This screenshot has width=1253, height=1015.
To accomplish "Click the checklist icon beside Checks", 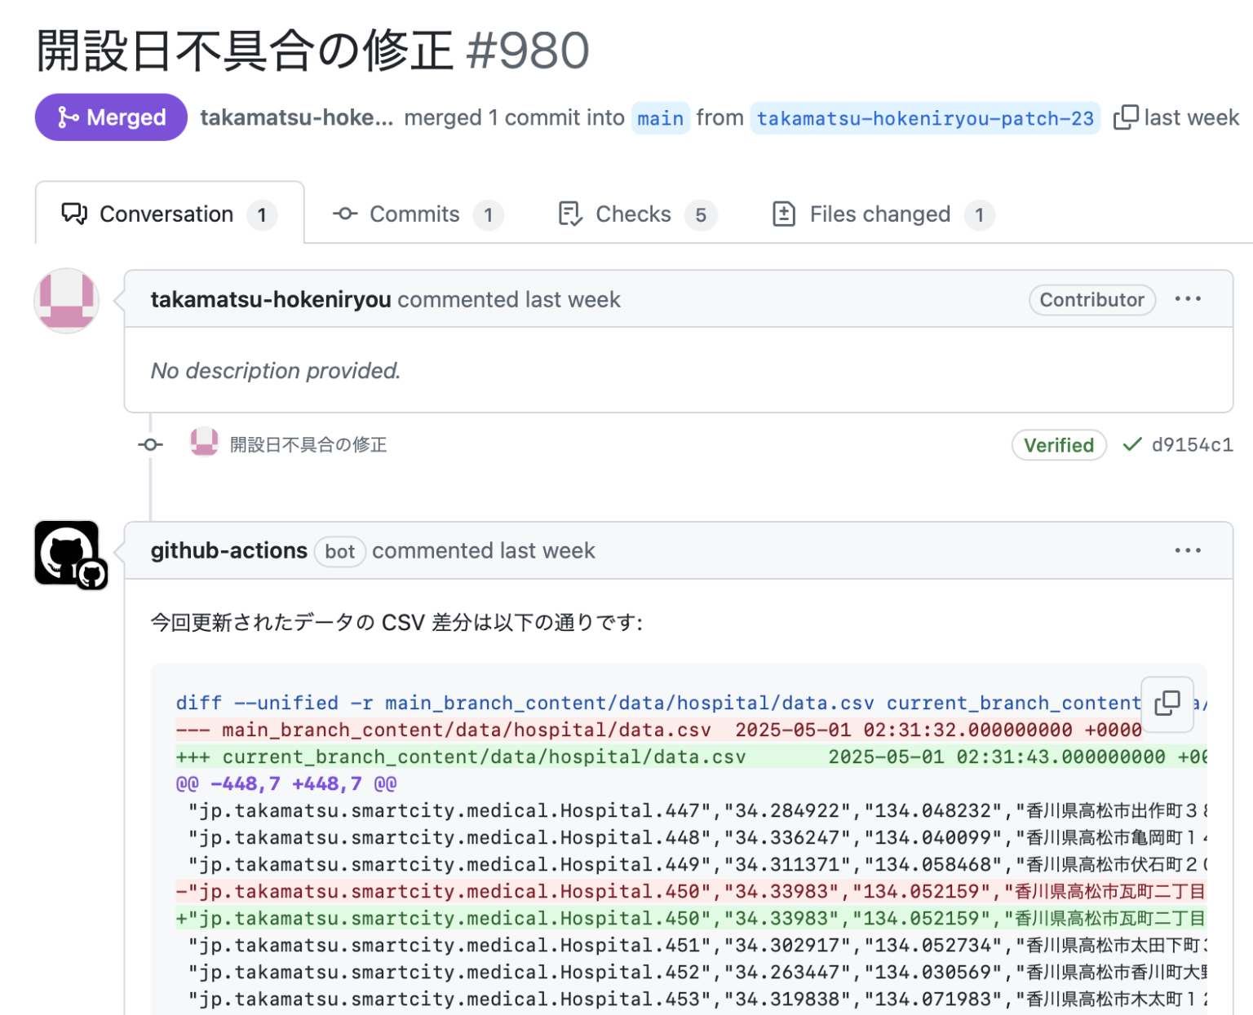I will coord(570,214).
